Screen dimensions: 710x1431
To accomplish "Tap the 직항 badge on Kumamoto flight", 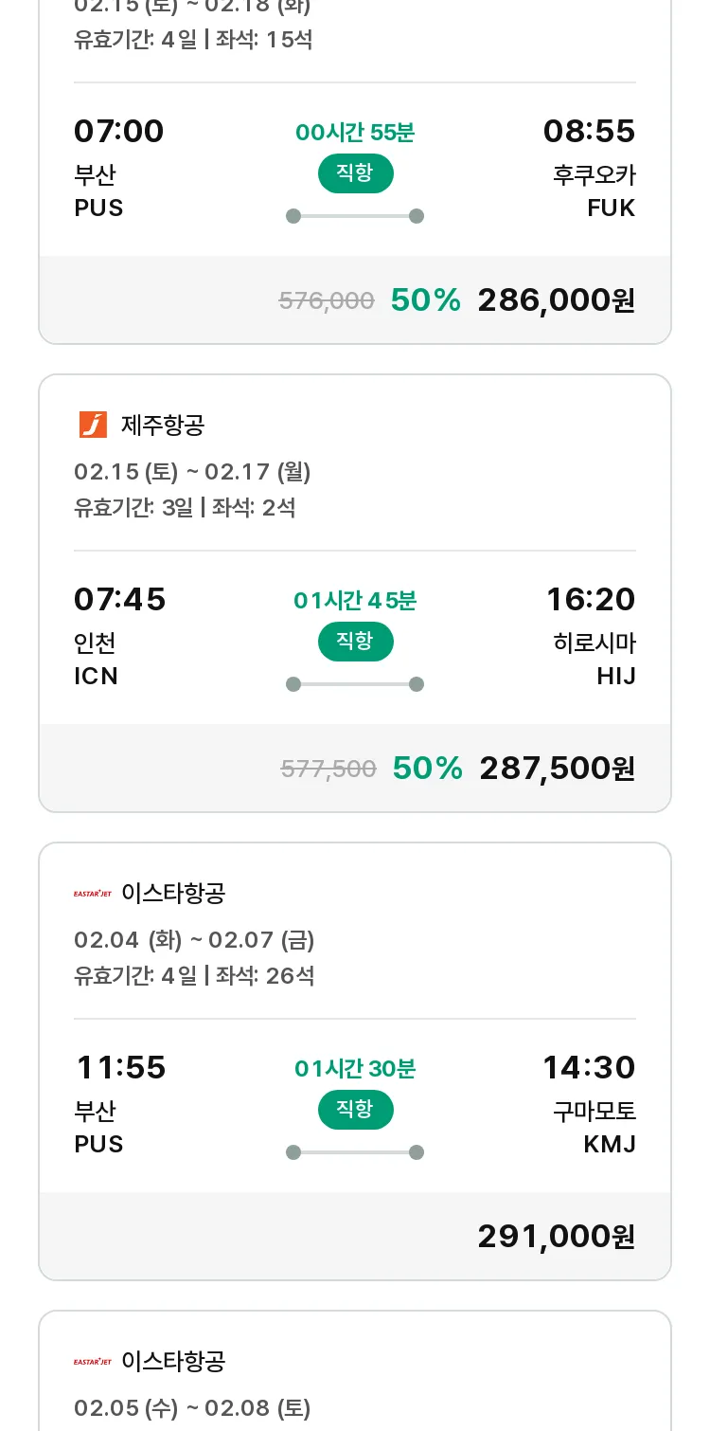I will click(355, 1110).
